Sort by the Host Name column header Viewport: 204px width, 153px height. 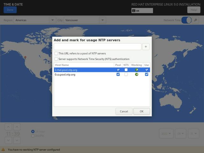coord(84,65)
